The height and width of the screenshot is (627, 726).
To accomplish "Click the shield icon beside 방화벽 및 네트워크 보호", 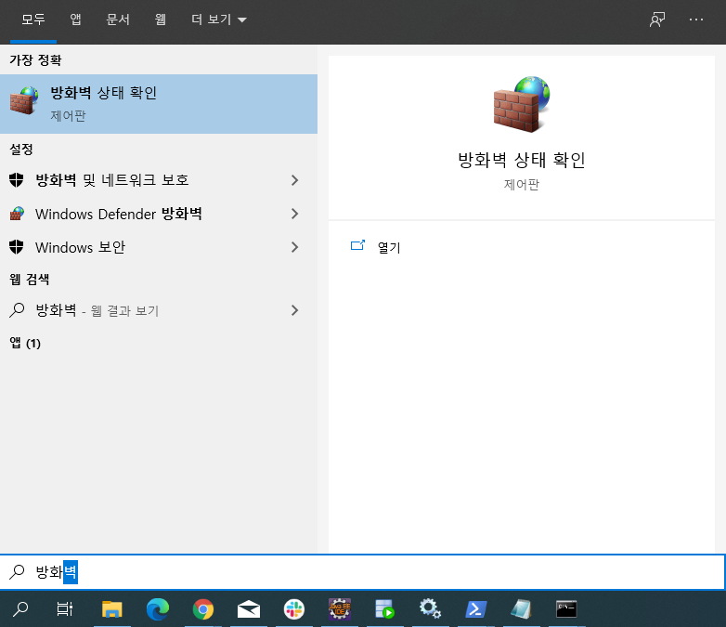I will (x=17, y=180).
